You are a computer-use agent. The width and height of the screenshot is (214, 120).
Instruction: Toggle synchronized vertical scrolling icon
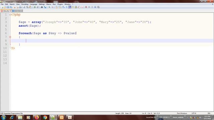tap(56, 7)
